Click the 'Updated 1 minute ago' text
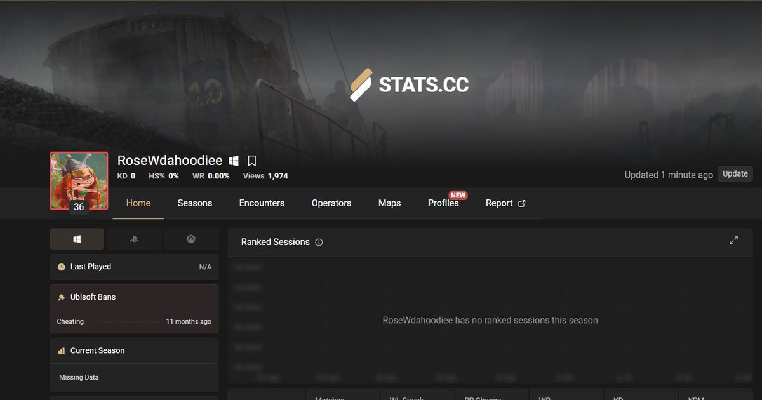This screenshot has width=762, height=400. tap(669, 175)
